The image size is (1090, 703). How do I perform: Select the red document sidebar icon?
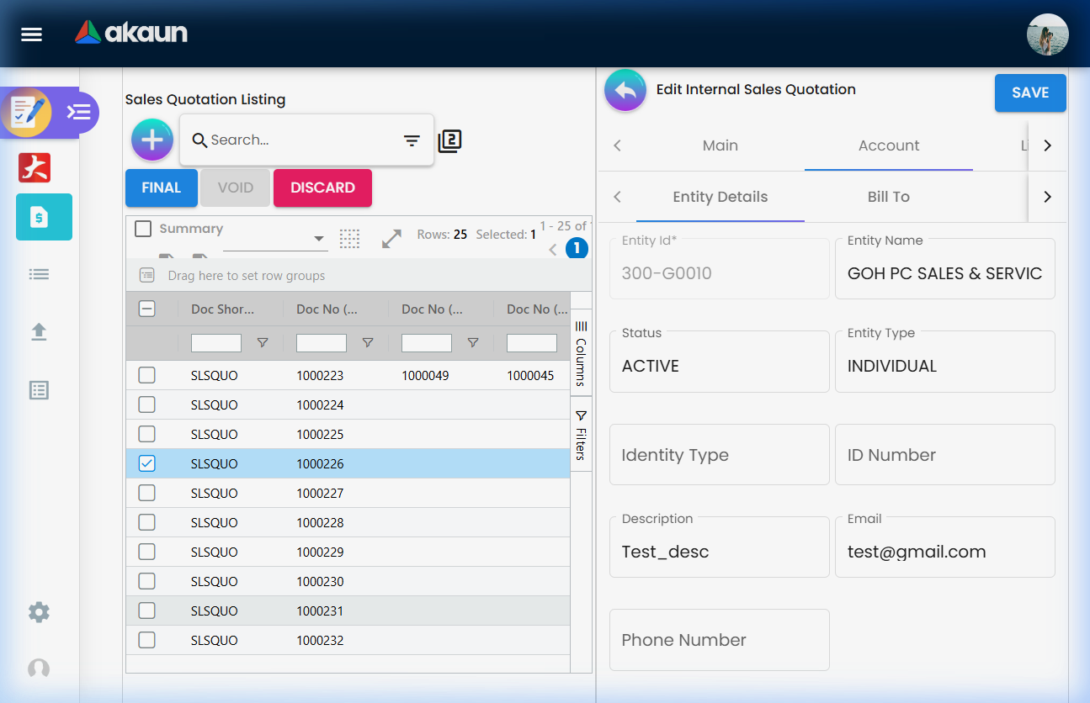34,167
